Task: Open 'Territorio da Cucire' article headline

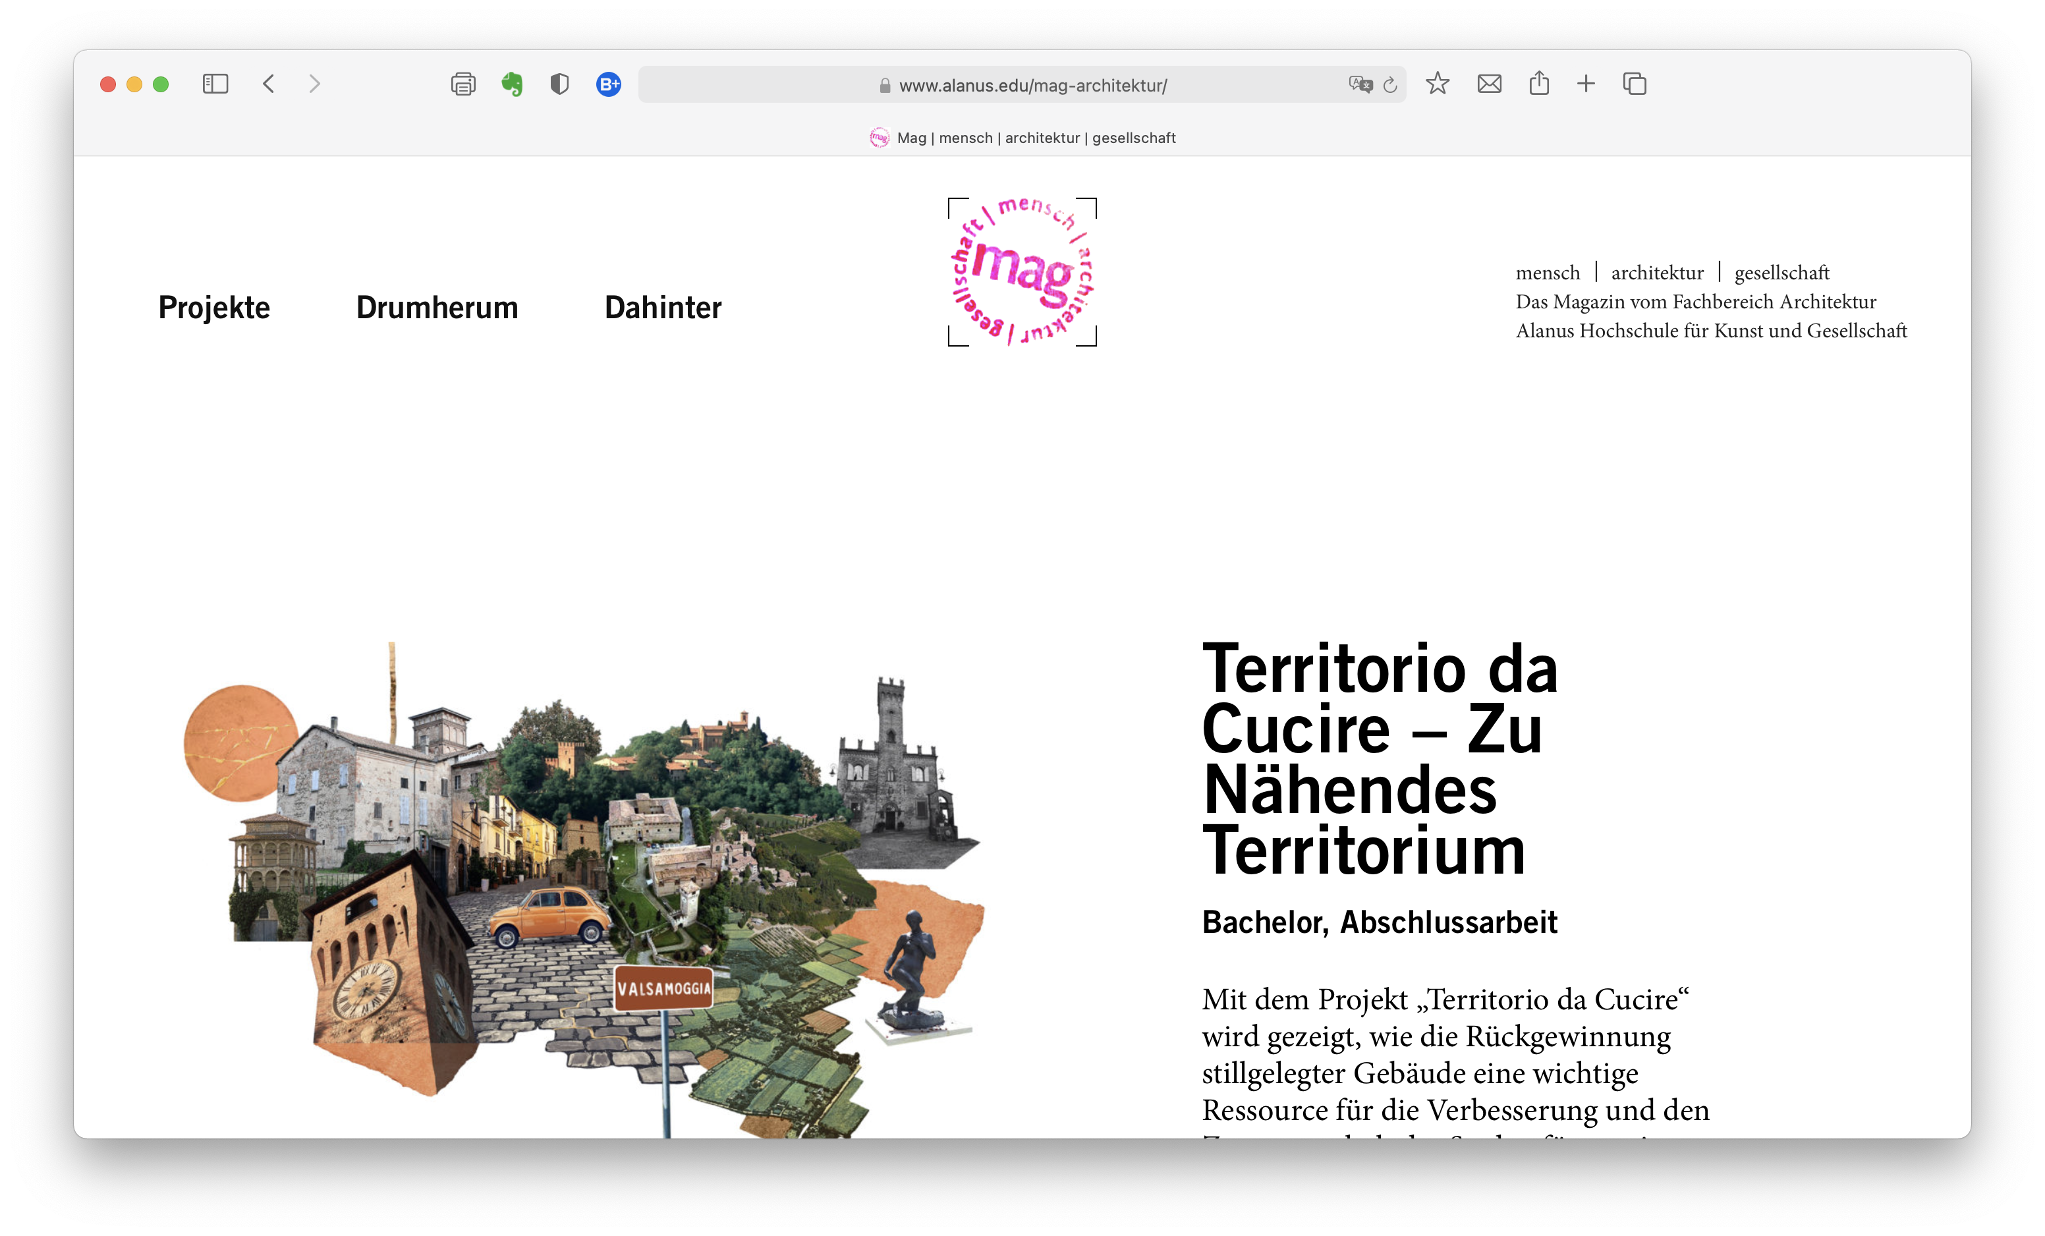Action: coord(1380,759)
